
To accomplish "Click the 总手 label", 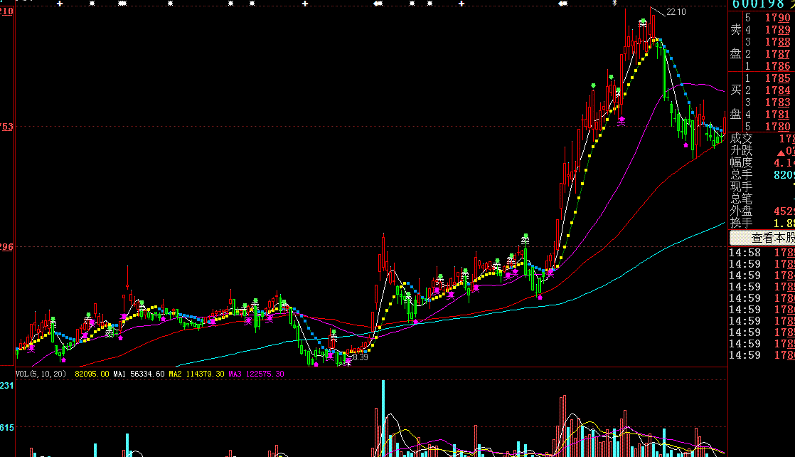I will tap(741, 174).
